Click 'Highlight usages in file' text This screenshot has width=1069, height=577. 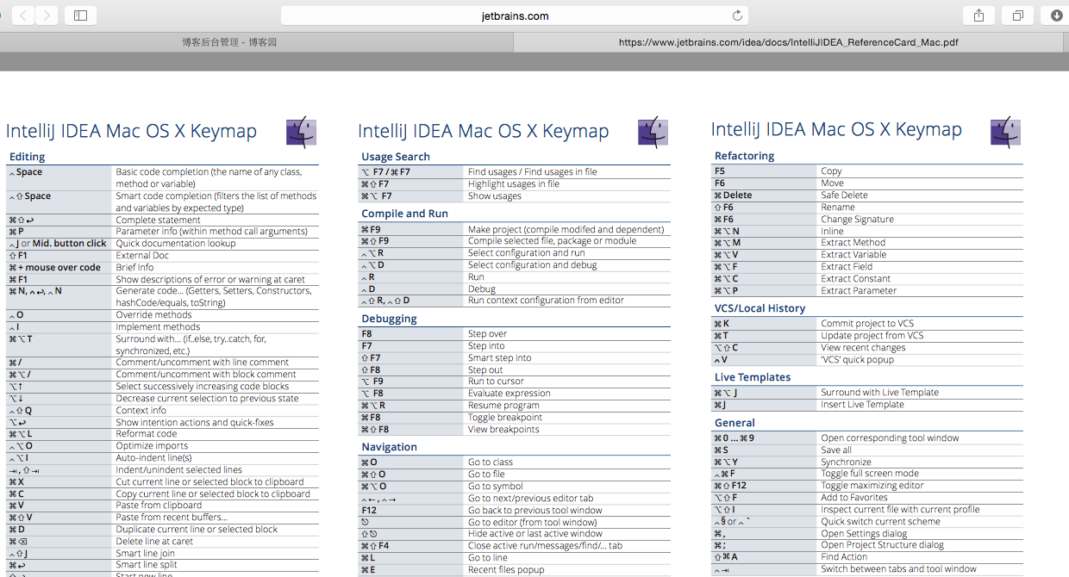pos(514,184)
